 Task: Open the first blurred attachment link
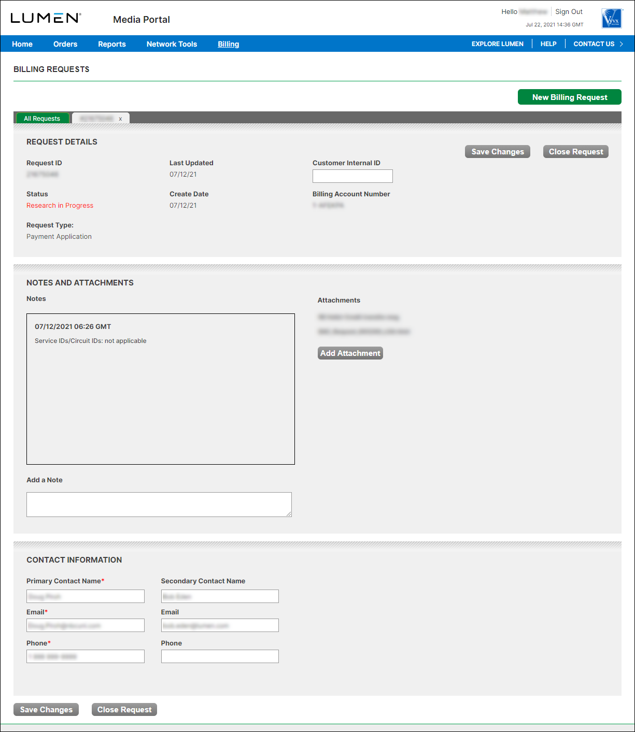(359, 317)
